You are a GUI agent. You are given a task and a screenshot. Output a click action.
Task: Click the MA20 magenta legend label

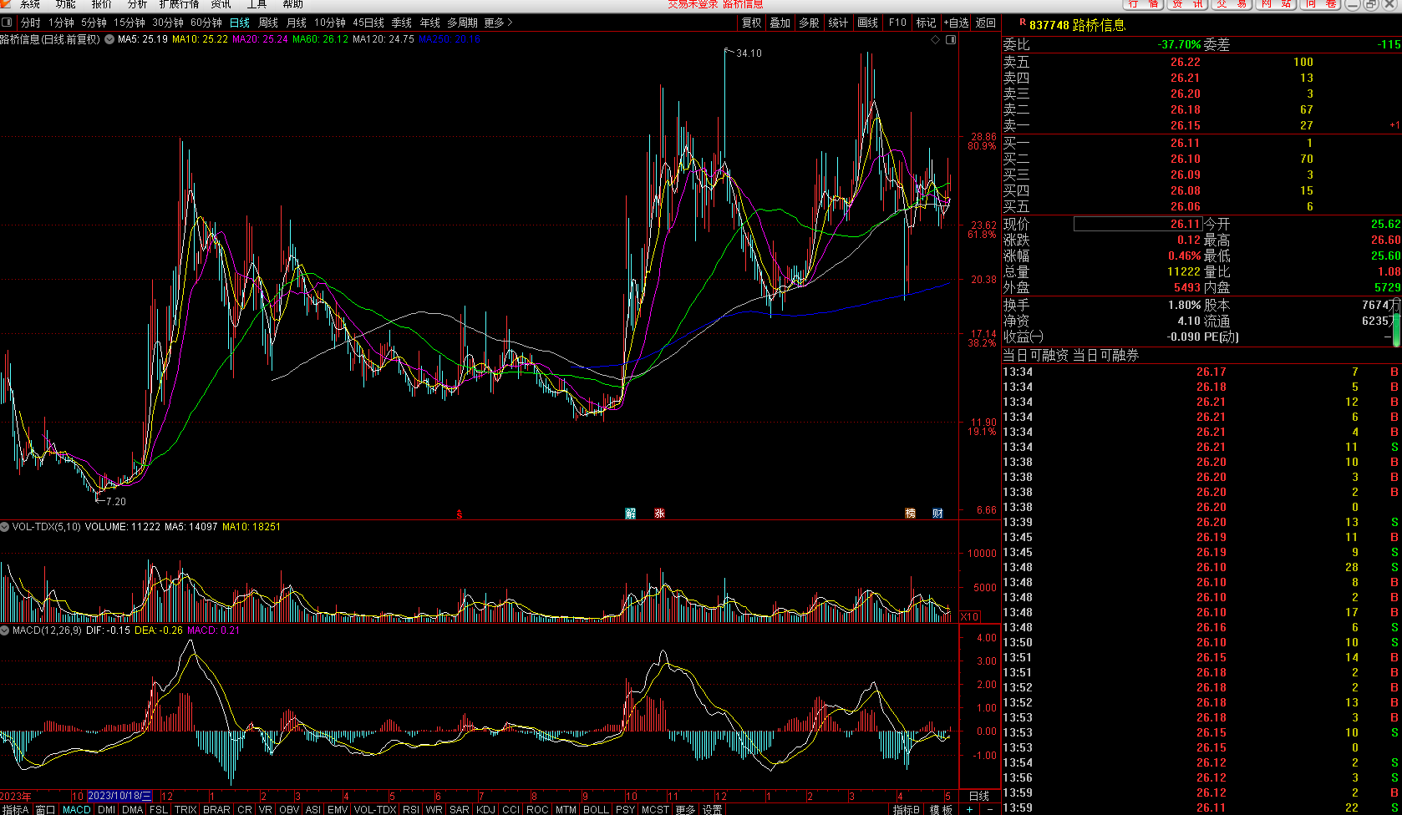pos(260,39)
